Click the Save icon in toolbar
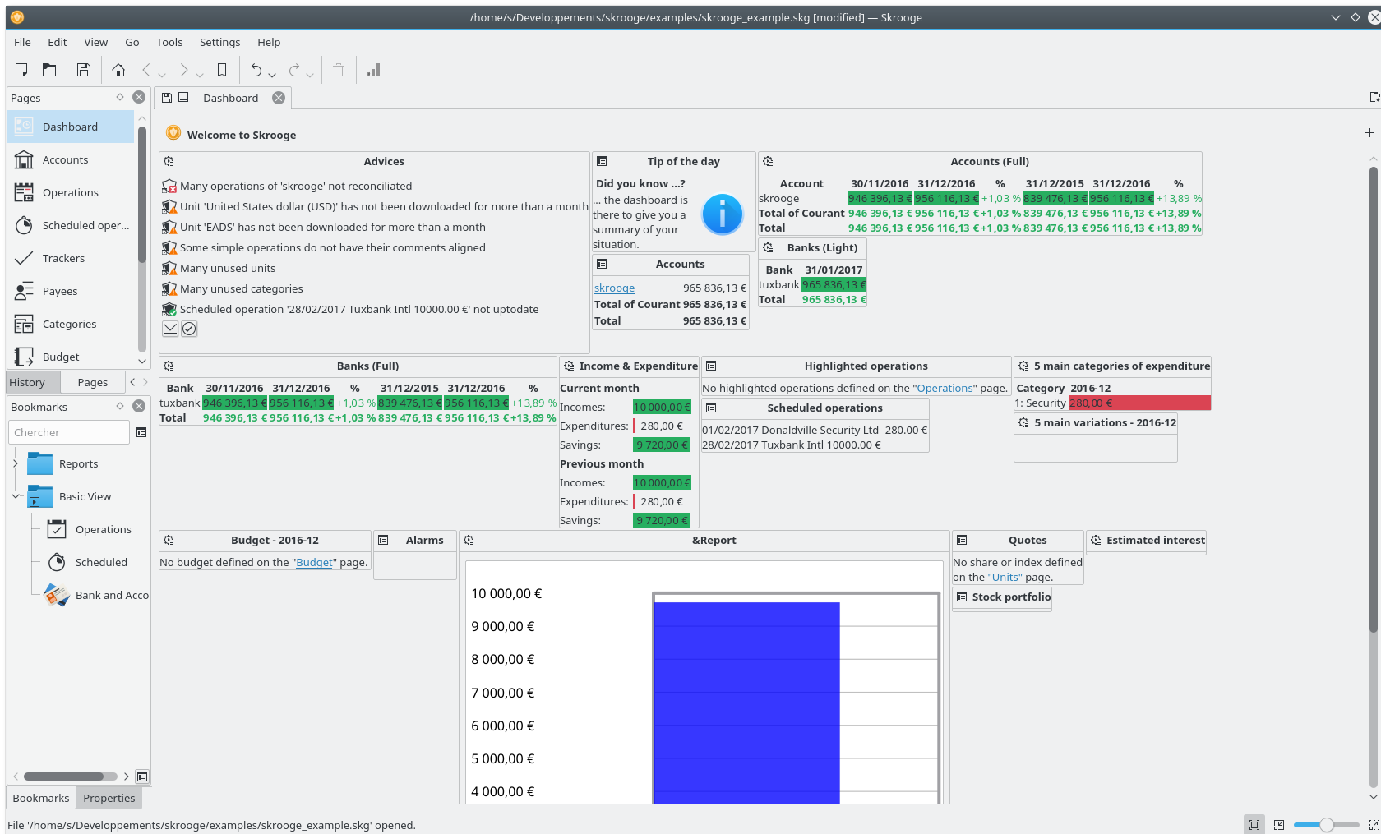The height and width of the screenshot is (834, 1381). click(83, 71)
